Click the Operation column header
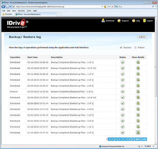158x149 pixels. coord(15,57)
